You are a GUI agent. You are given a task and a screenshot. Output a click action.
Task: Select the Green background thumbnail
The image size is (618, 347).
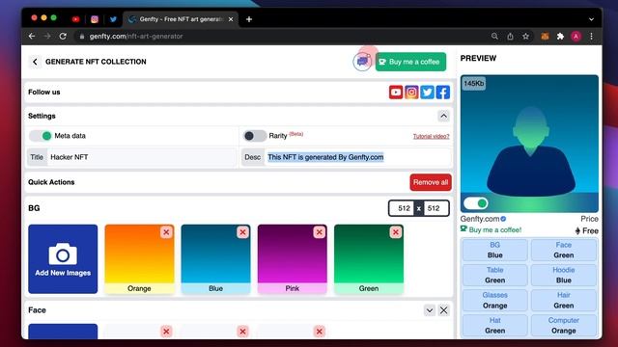(369, 259)
